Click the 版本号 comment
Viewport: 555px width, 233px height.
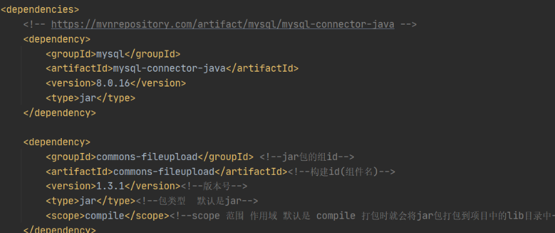214,186
